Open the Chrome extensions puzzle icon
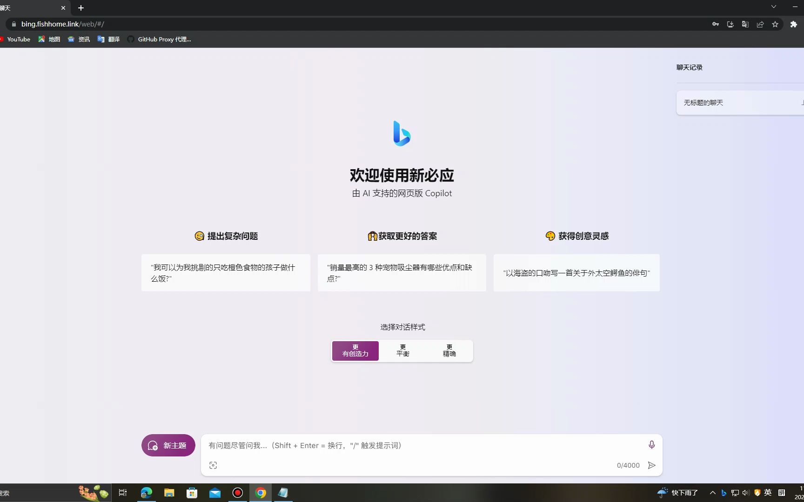This screenshot has width=804, height=502. 794,24
